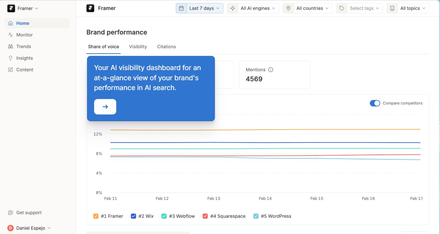
Task: Click the Get support link
Action: point(25,213)
